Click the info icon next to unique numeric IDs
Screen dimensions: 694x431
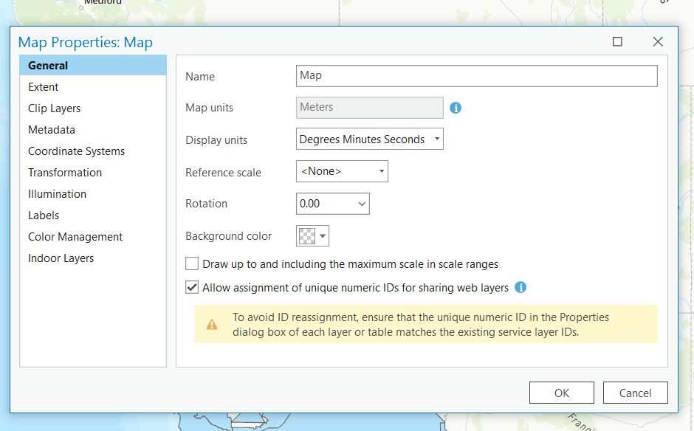coord(520,287)
